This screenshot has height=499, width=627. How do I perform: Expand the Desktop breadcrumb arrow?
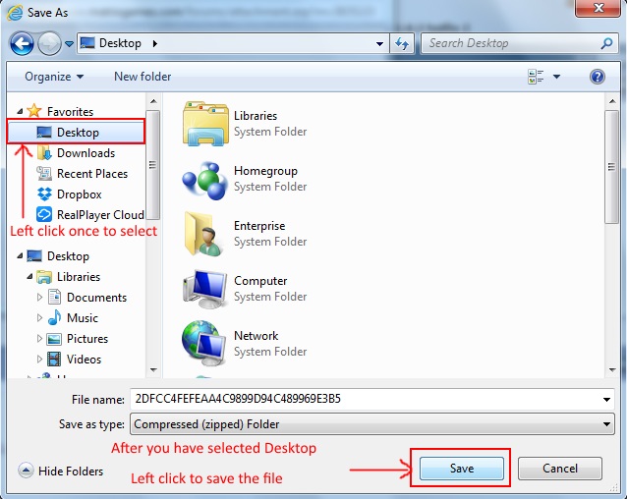click(154, 43)
